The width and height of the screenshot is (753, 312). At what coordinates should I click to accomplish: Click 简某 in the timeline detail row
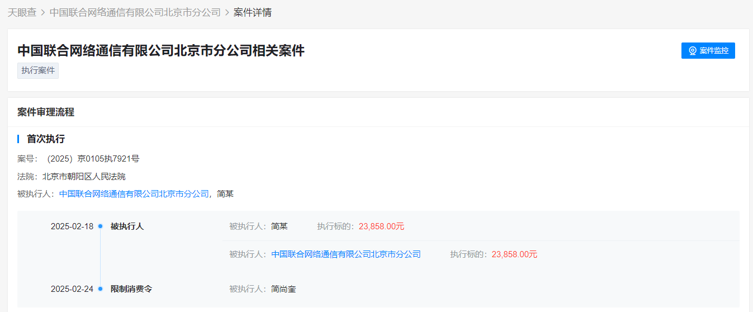[280, 226]
